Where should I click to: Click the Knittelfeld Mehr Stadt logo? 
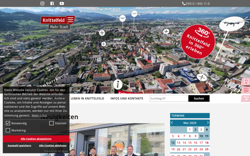click(x=57, y=22)
